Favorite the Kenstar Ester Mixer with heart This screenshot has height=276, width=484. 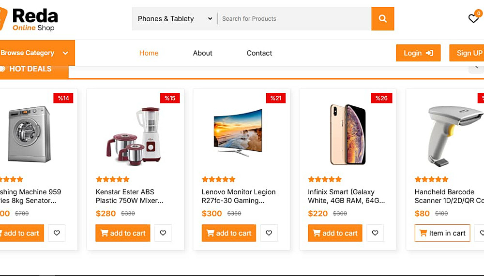pyautogui.click(x=163, y=233)
